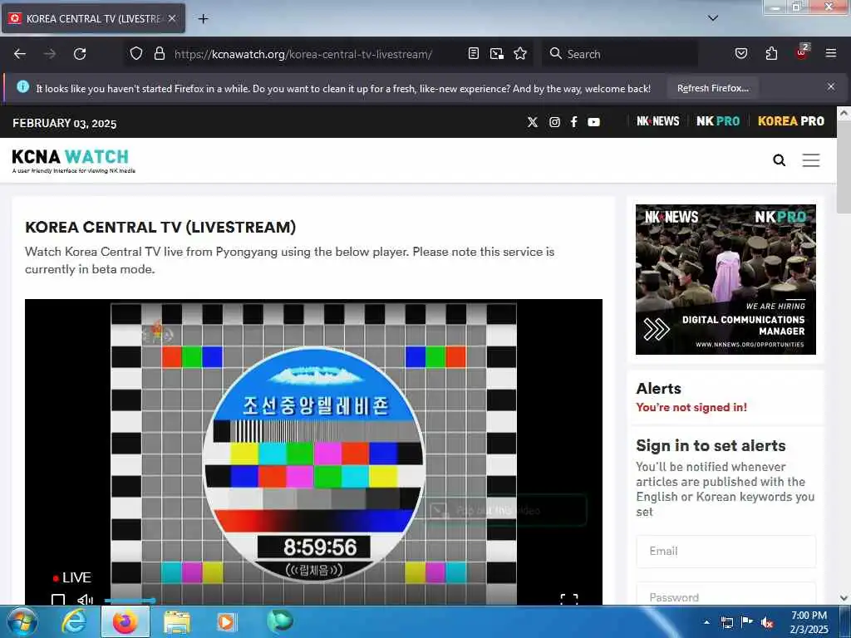Click the page vertical scrollbar thumb
This screenshot has width=851, height=638.
844,168
